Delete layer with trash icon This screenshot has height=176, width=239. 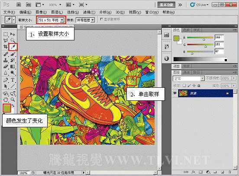[230, 172]
